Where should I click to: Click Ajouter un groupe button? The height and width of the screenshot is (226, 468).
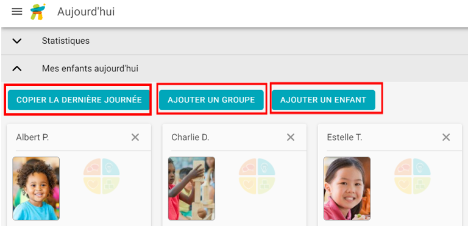tap(211, 100)
